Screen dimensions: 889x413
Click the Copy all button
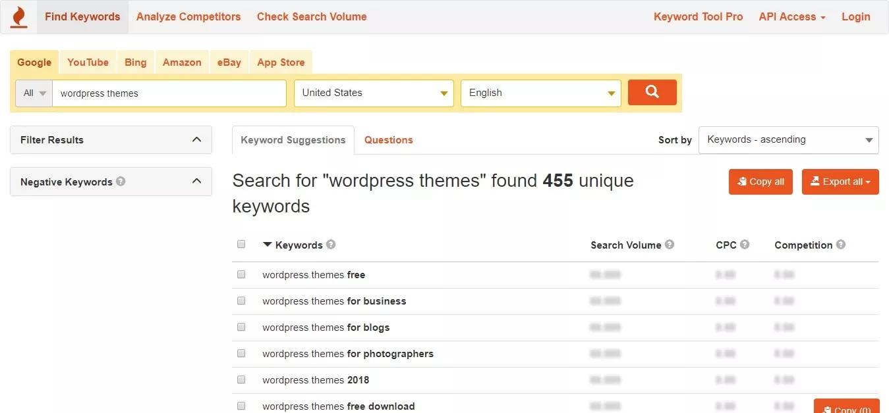pyautogui.click(x=760, y=182)
